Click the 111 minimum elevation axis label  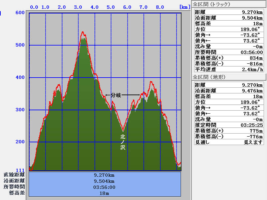coord(20,170)
